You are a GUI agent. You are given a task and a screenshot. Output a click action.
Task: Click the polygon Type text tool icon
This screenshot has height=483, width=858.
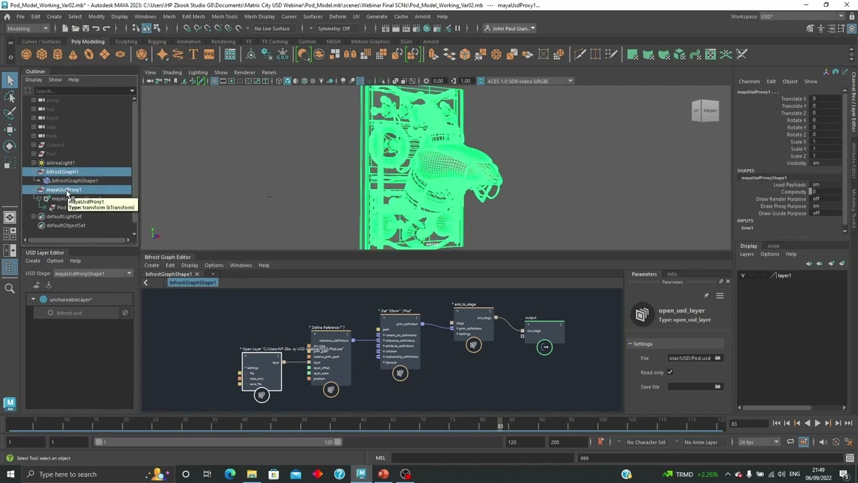point(193,54)
